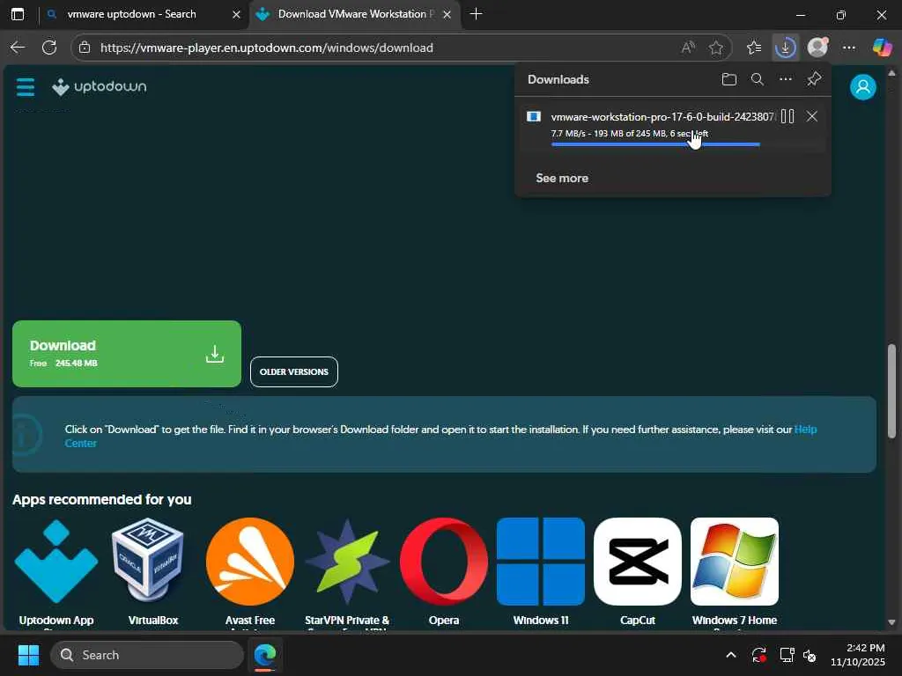Launch the Copilot sidebar icon
The image size is (902, 676).
tap(882, 48)
